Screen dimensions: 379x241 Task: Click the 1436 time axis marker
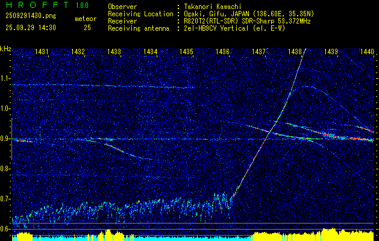click(x=222, y=51)
